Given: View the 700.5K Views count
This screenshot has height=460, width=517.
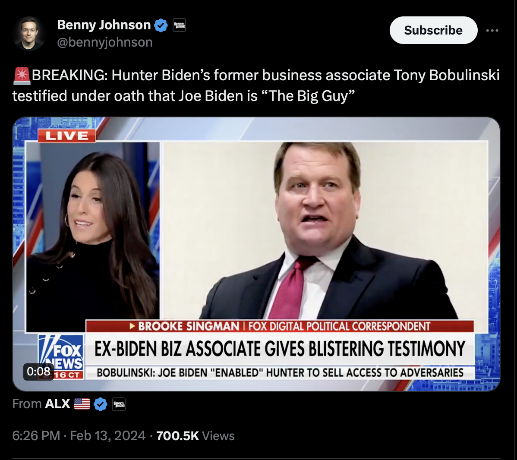Looking at the screenshot, I should click(195, 435).
